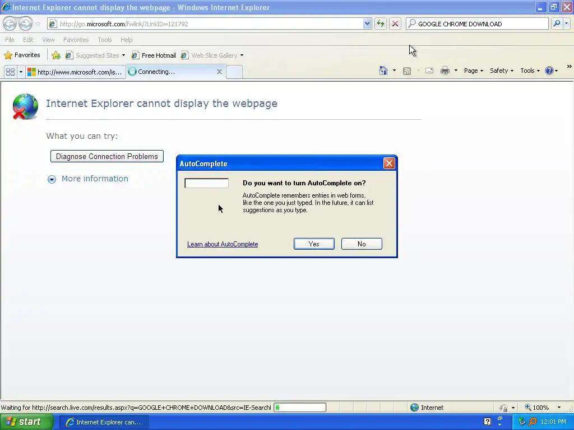Expand More information section
The height and width of the screenshot is (430, 574).
52,179
